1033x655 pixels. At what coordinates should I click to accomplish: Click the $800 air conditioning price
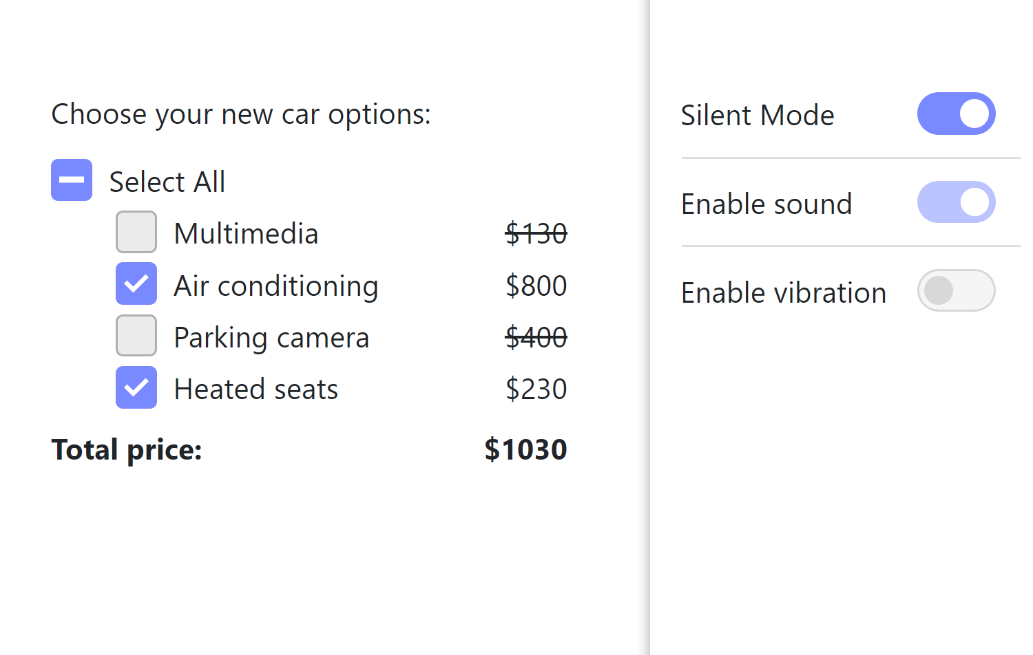[536, 286]
